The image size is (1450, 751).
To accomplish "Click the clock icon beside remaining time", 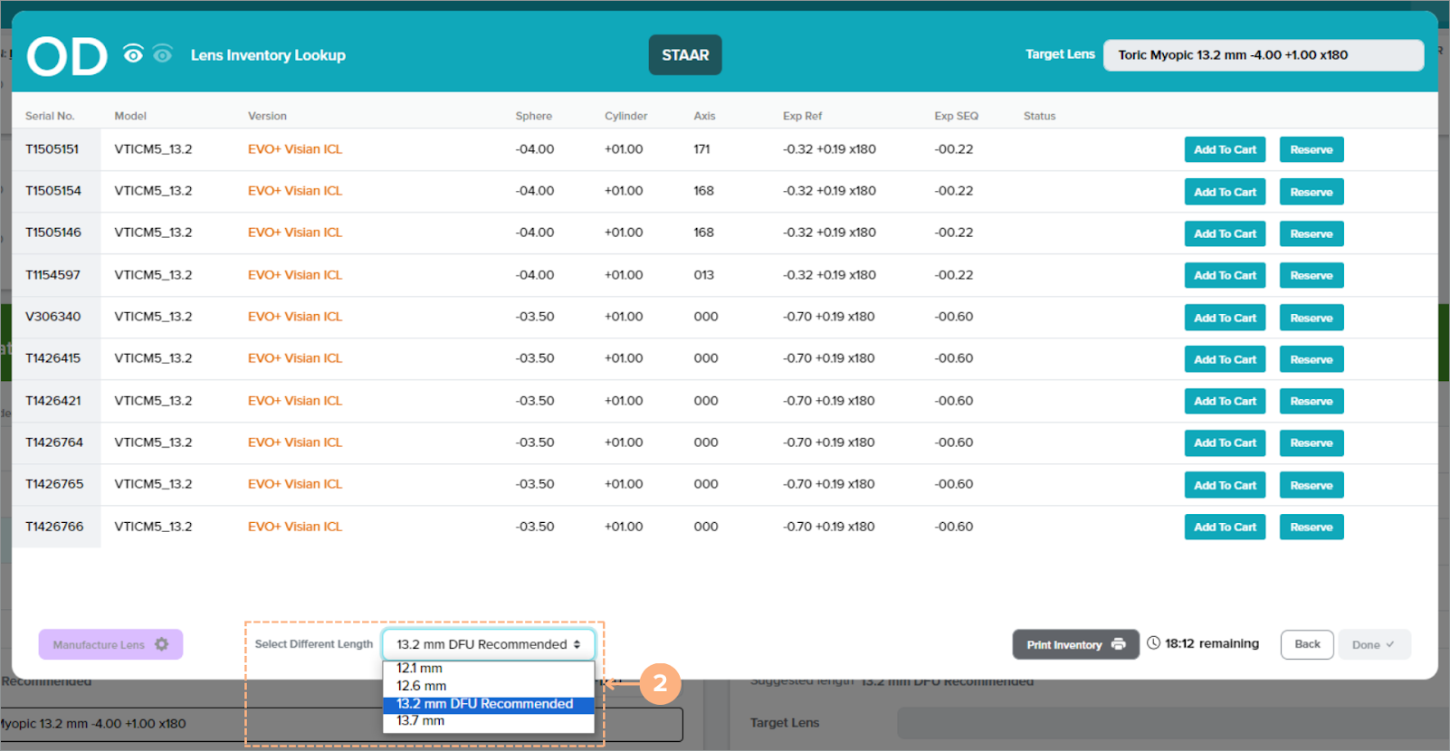I will pos(1153,643).
